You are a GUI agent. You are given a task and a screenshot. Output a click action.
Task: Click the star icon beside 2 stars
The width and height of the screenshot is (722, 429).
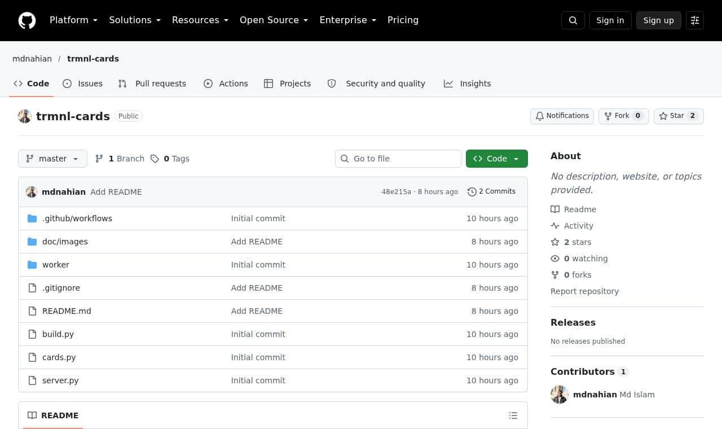coord(555,242)
